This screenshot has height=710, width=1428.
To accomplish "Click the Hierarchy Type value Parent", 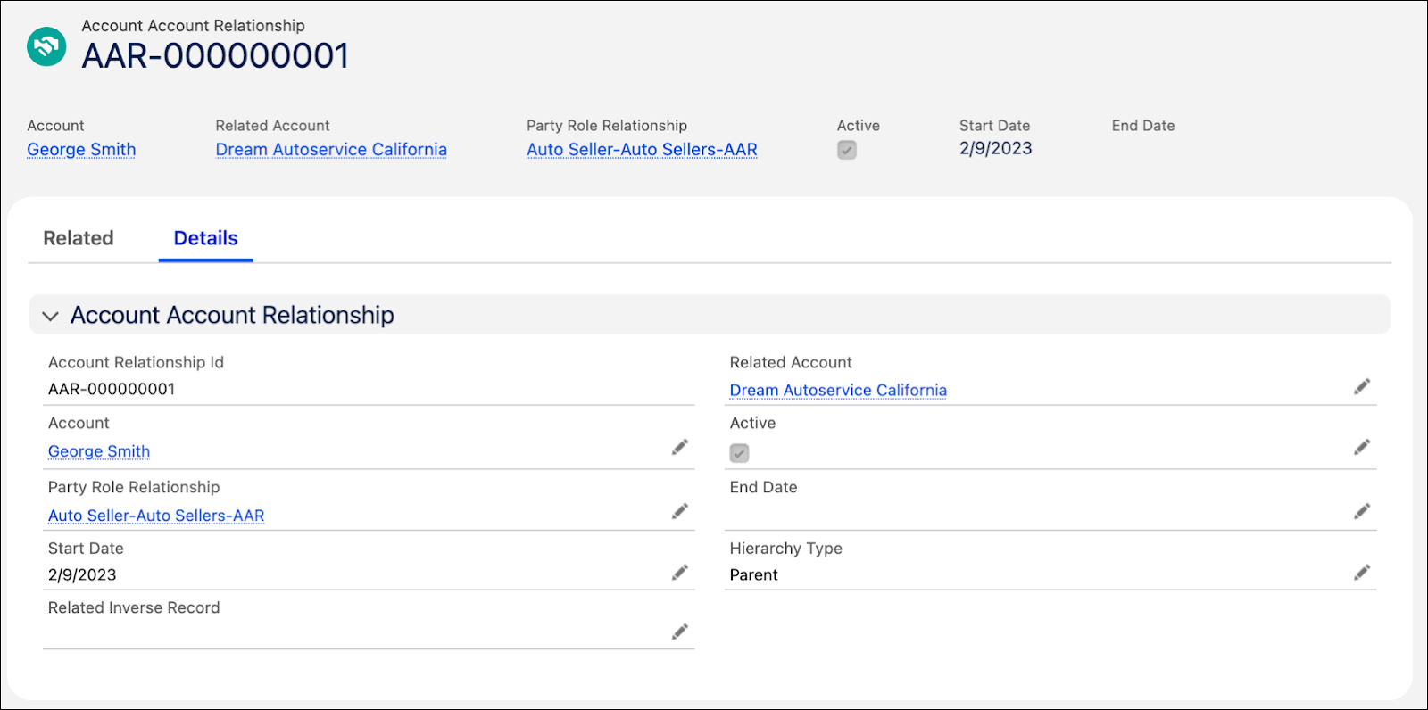I will click(x=753, y=574).
